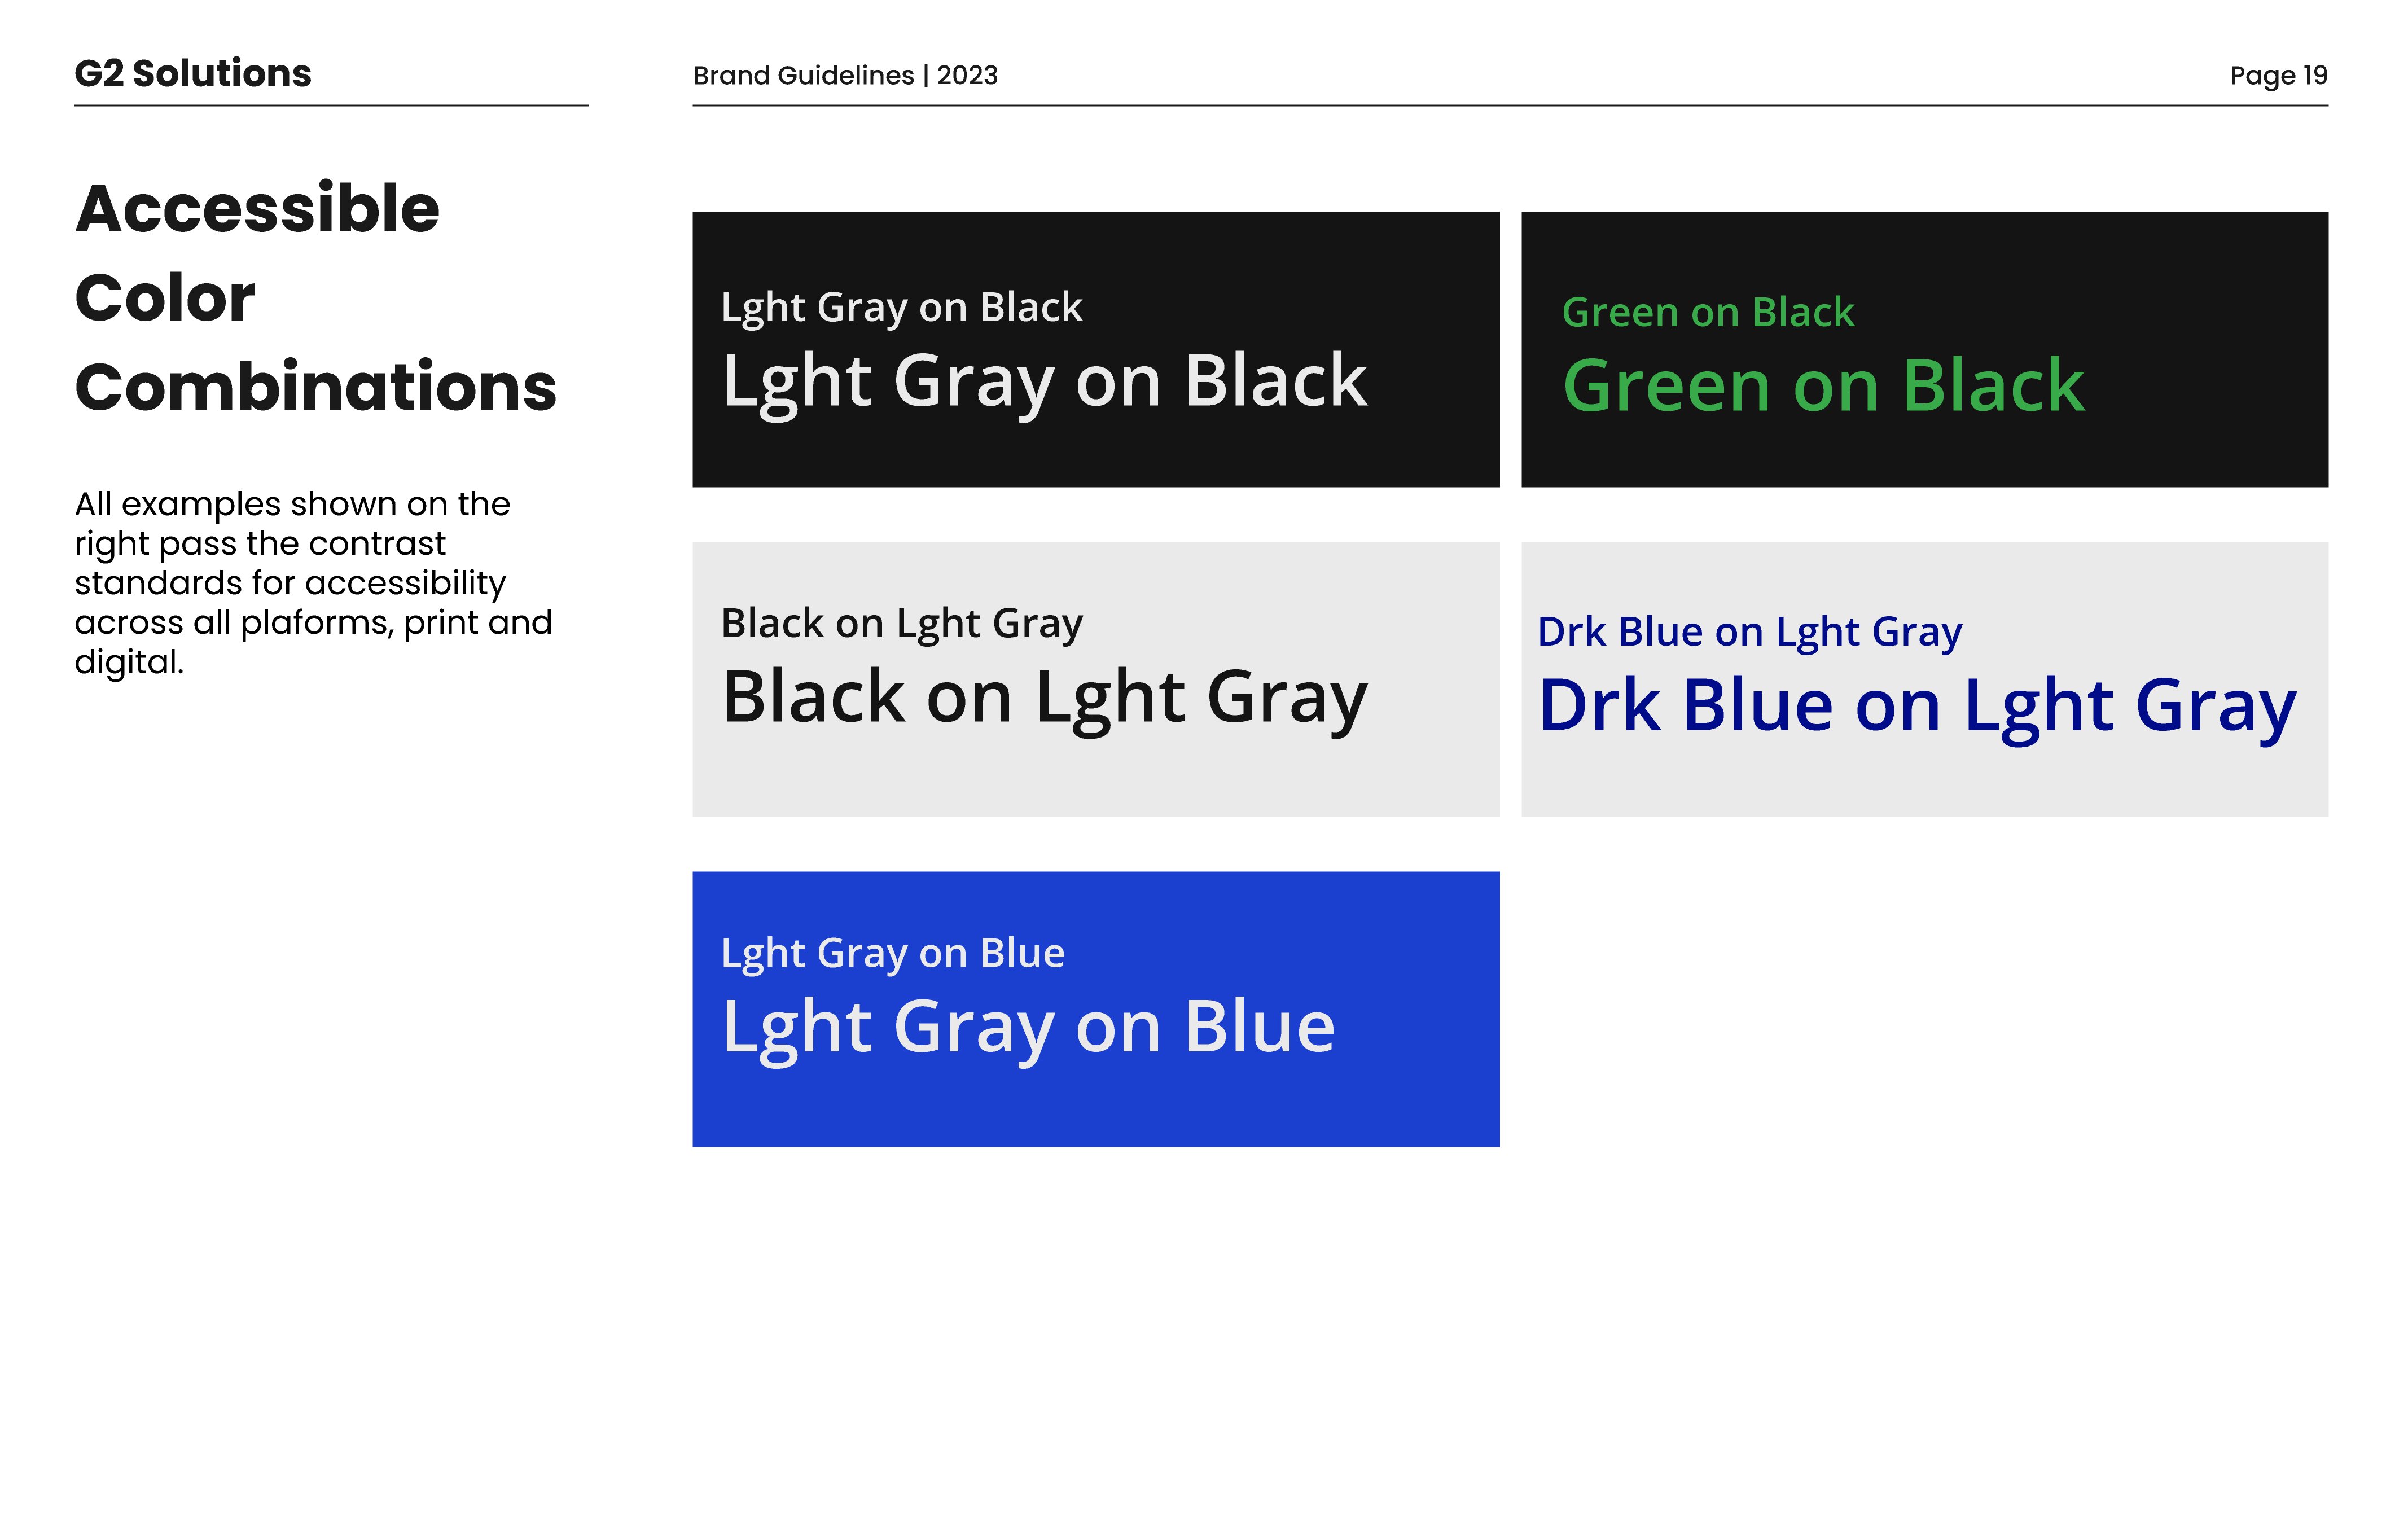
Task: Click the G2 Solutions brand title
Action: 193,73
